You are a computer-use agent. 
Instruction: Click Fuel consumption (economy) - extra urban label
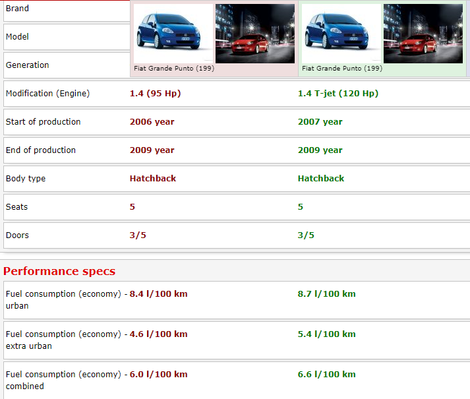point(67,340)
